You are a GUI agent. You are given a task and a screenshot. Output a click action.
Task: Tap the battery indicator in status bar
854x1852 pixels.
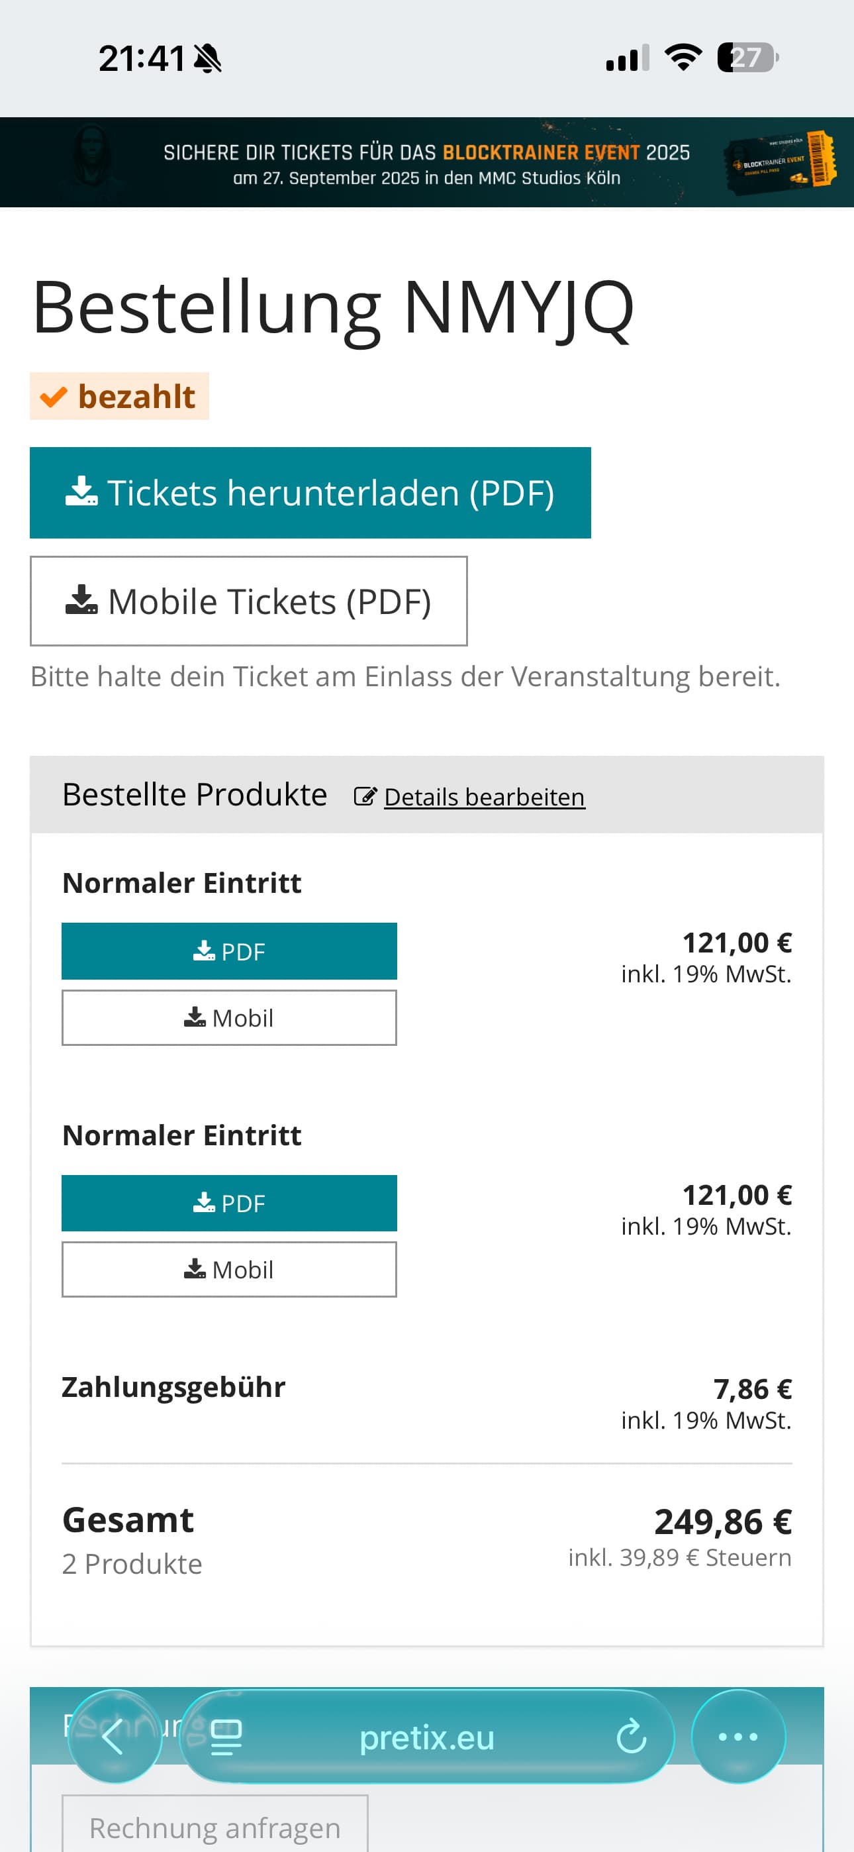coord(747,58)
